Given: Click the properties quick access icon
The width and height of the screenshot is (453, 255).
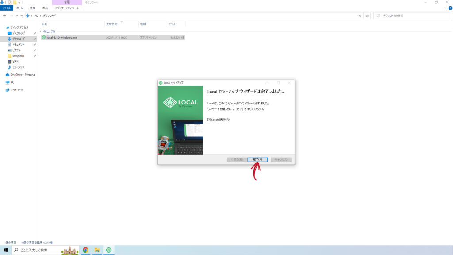Looking at the screenshot, I should tap(10, 2).
